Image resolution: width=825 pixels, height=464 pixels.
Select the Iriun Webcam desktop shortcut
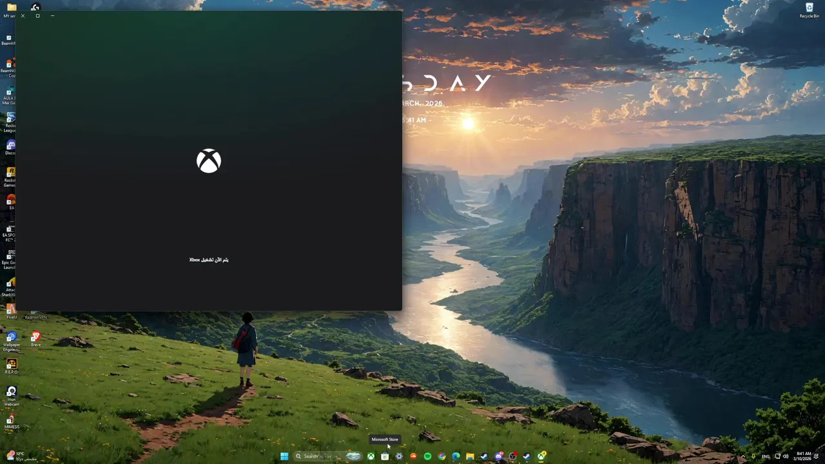point(11,397)
